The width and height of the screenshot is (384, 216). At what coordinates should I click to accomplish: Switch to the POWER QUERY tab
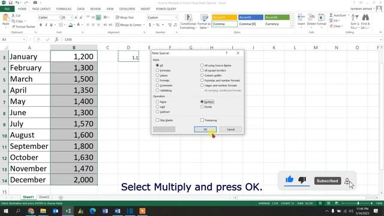(166, 9)
